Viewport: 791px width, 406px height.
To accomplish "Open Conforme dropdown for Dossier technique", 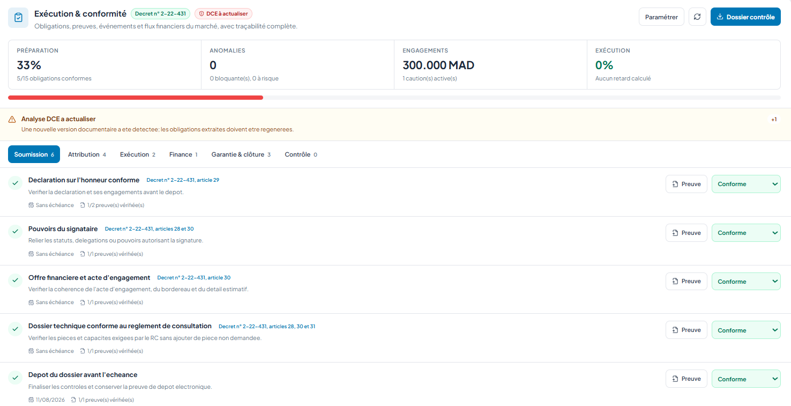I will pos(746,330).
